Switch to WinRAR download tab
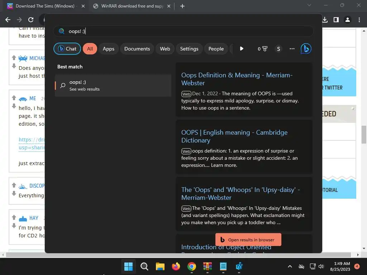Viewport: 367px width, 275px height. tap(131, 6)
